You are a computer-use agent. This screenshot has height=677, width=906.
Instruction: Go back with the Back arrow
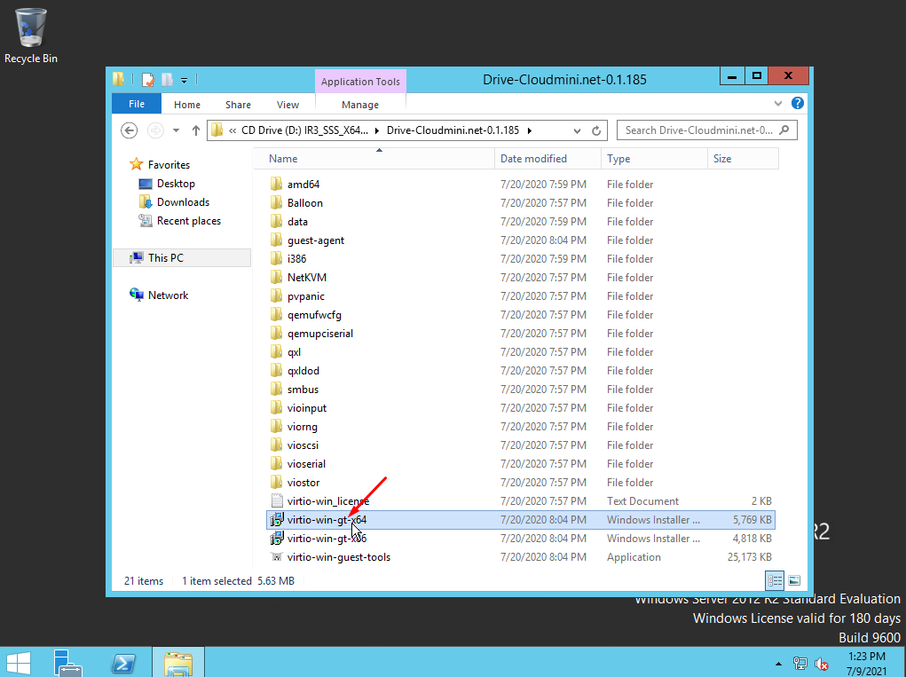click(x=129, y=130)
